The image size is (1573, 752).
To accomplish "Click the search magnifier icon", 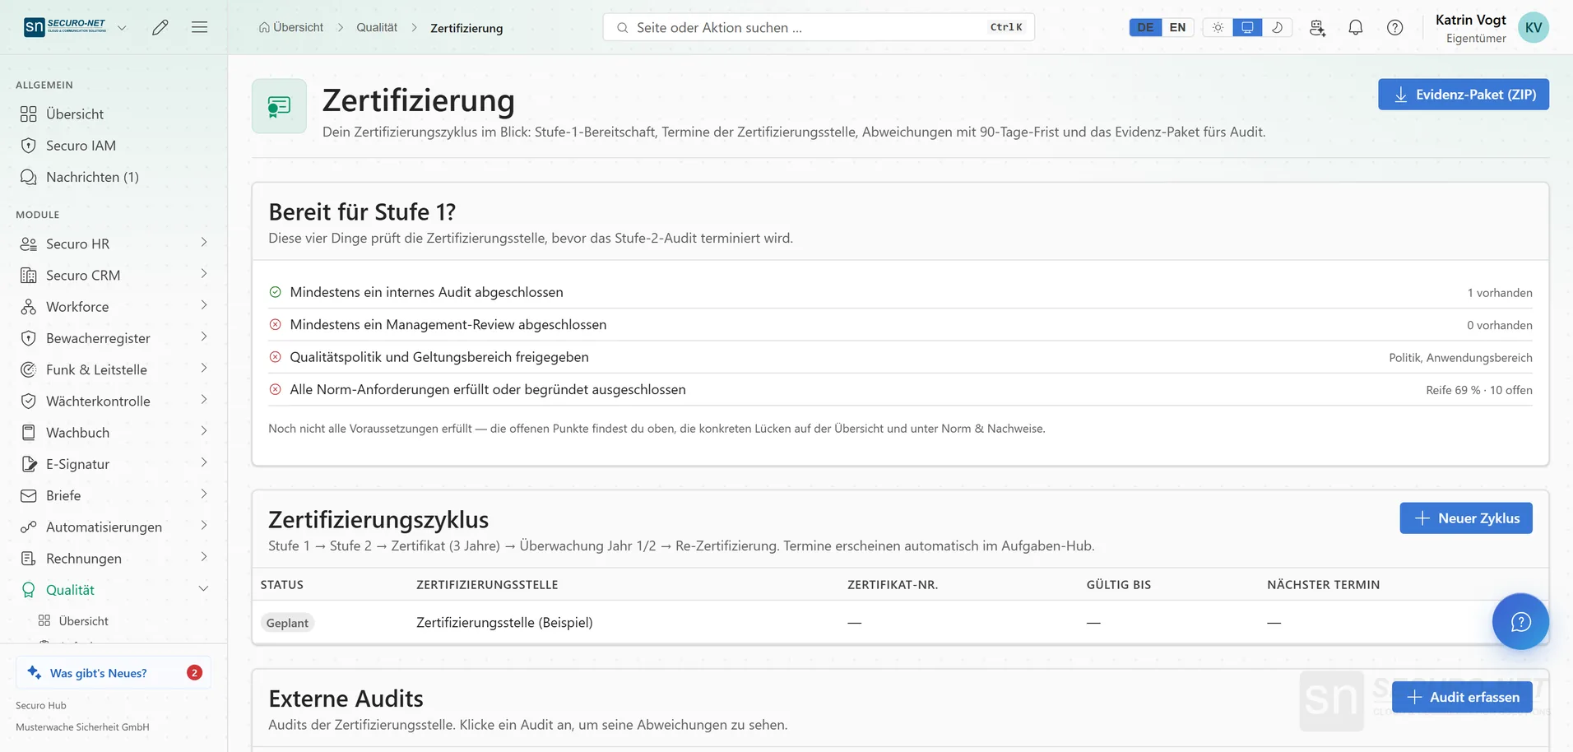I will coord(623,27).
